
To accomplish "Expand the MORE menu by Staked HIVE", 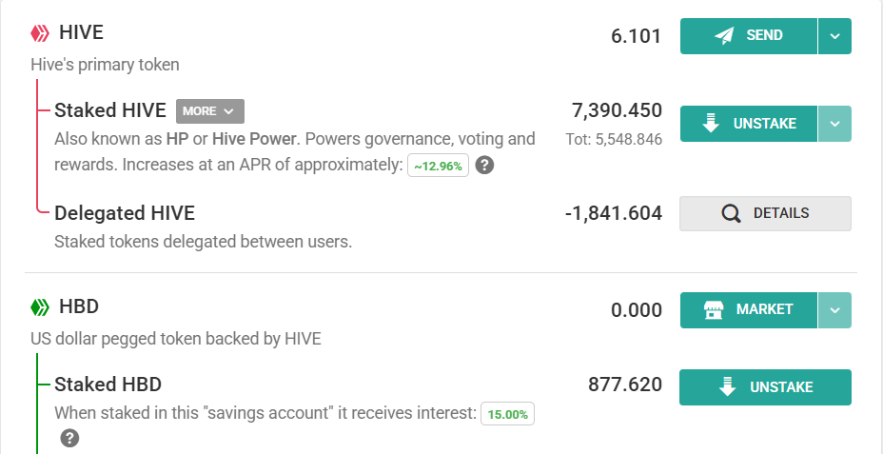I will tap(210, 111).
